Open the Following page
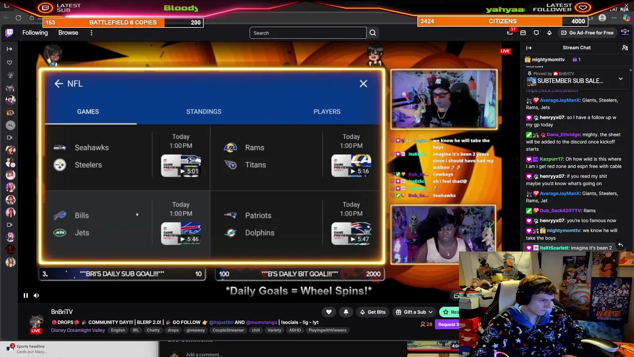 tap(35, 33)
